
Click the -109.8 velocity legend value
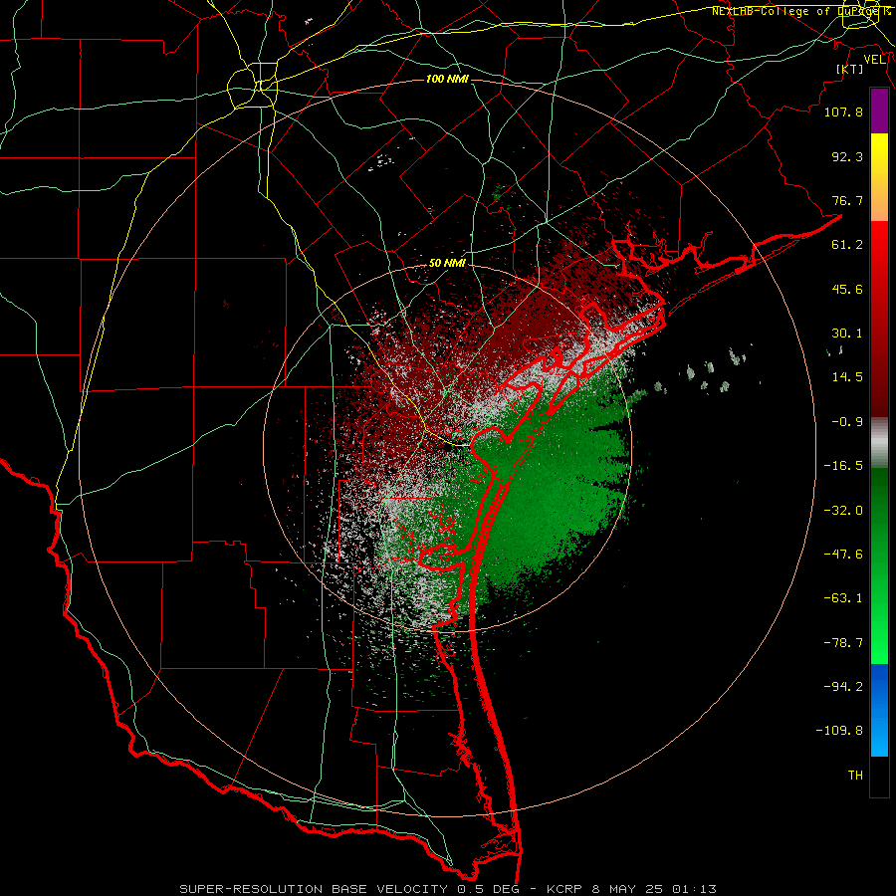point(840,731)
